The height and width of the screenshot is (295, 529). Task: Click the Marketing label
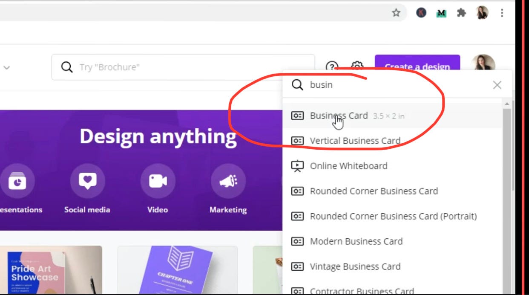pos(228,210)
